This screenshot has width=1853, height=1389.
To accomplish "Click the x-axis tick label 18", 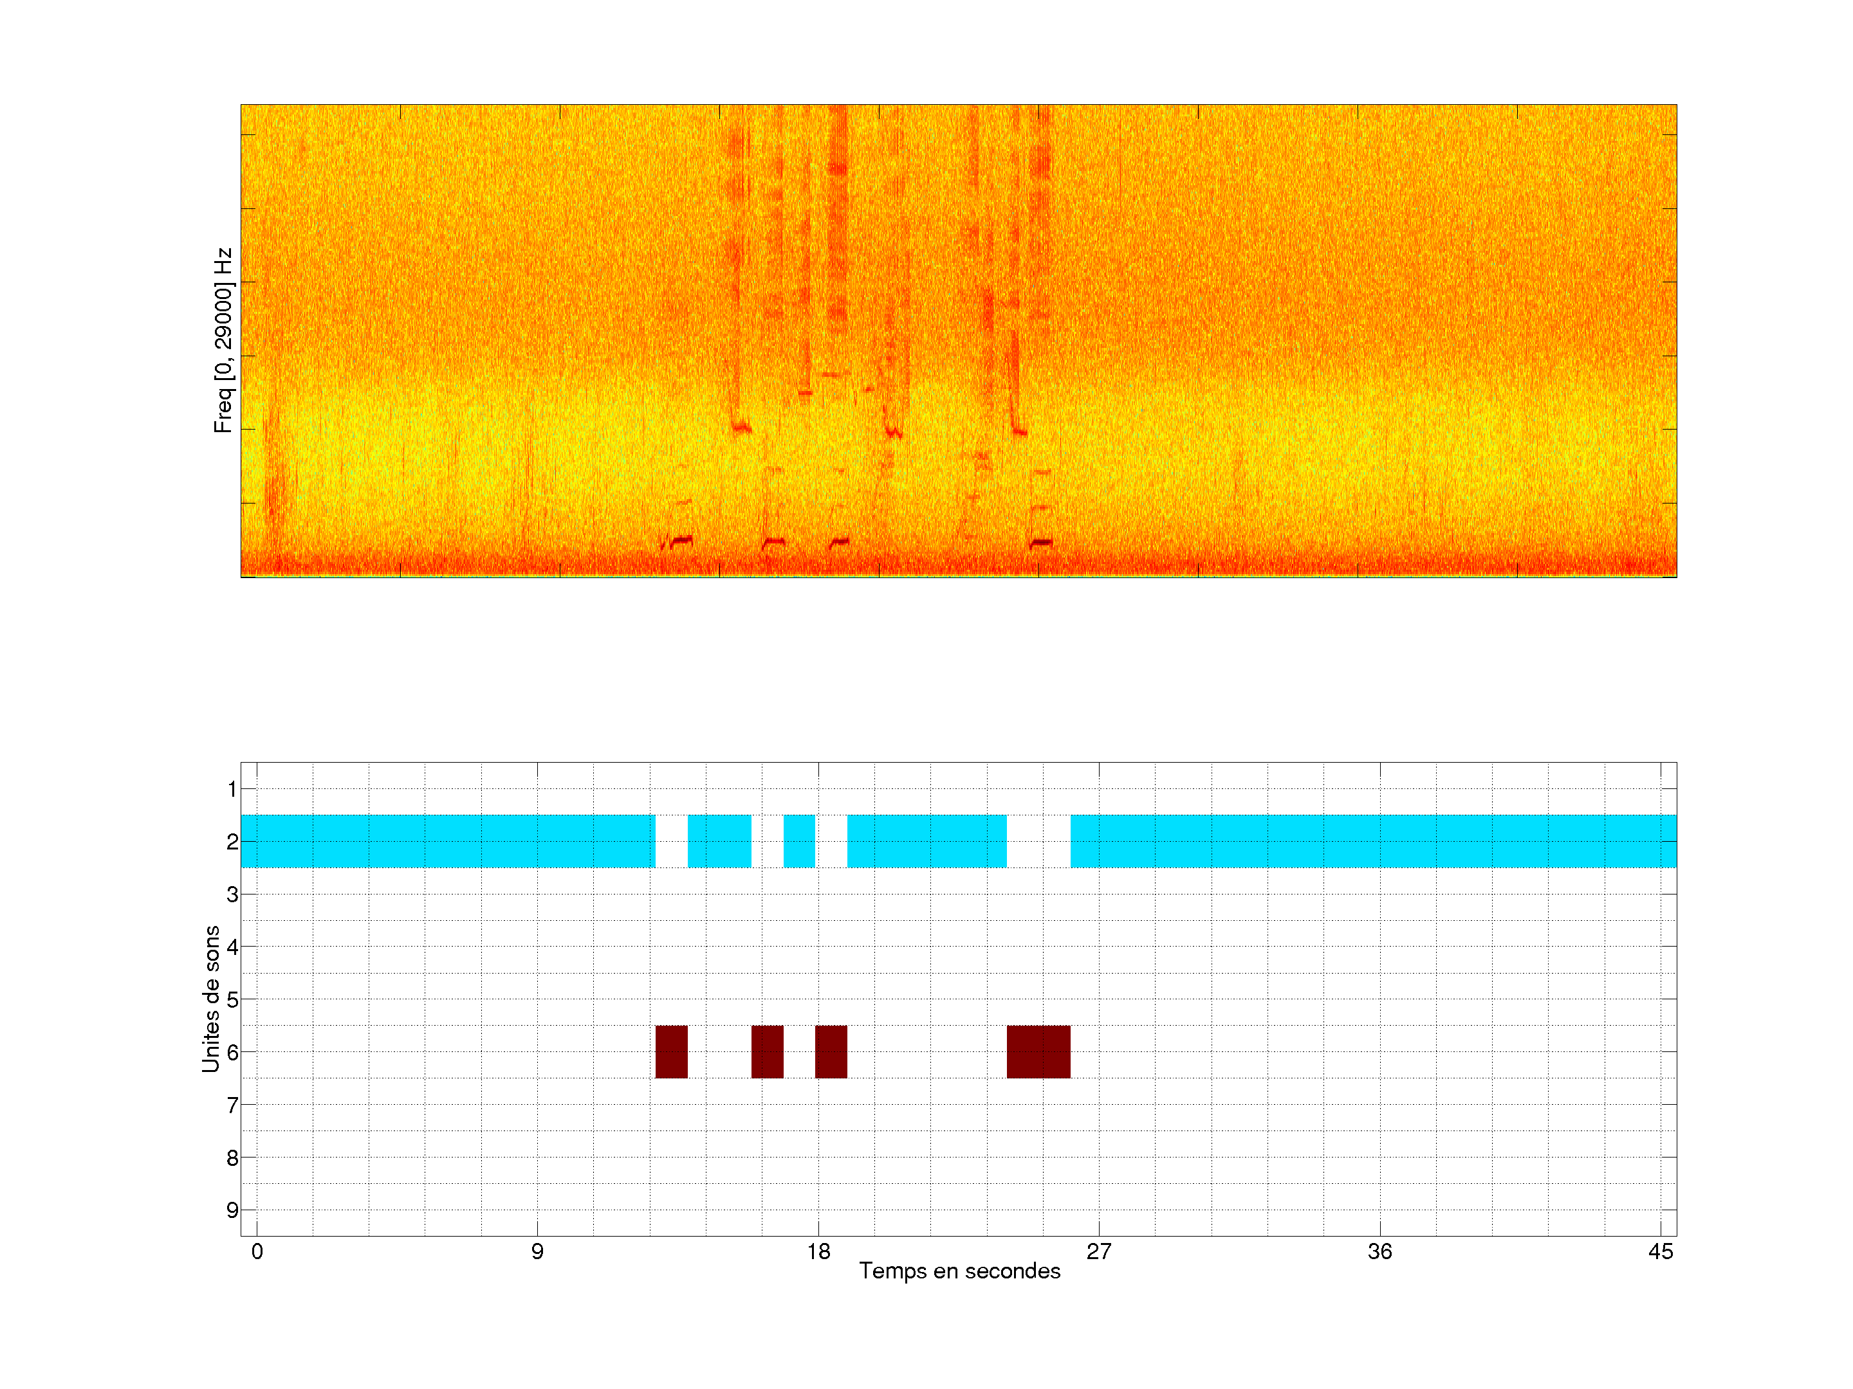I will pyautogui.click(x=818, y=1251).
